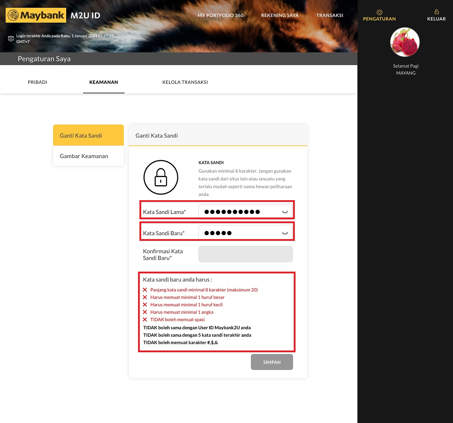Open Rekening Saya menu
Screen dimensions: 453x423
coord(280,15)
